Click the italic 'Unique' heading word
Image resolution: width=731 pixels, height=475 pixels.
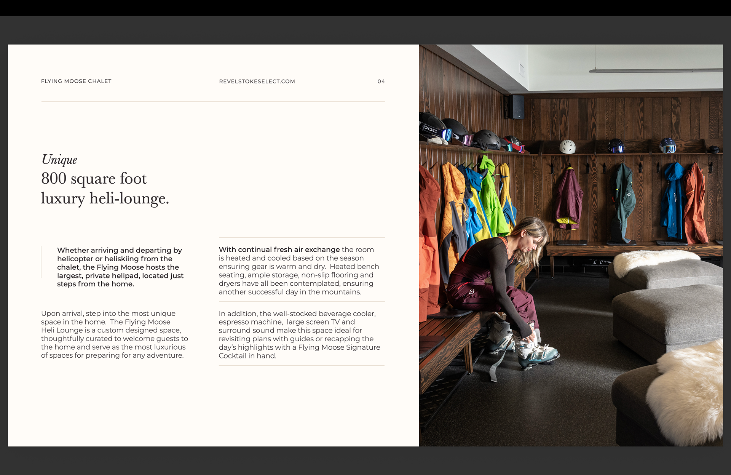[x=59, y=160]
